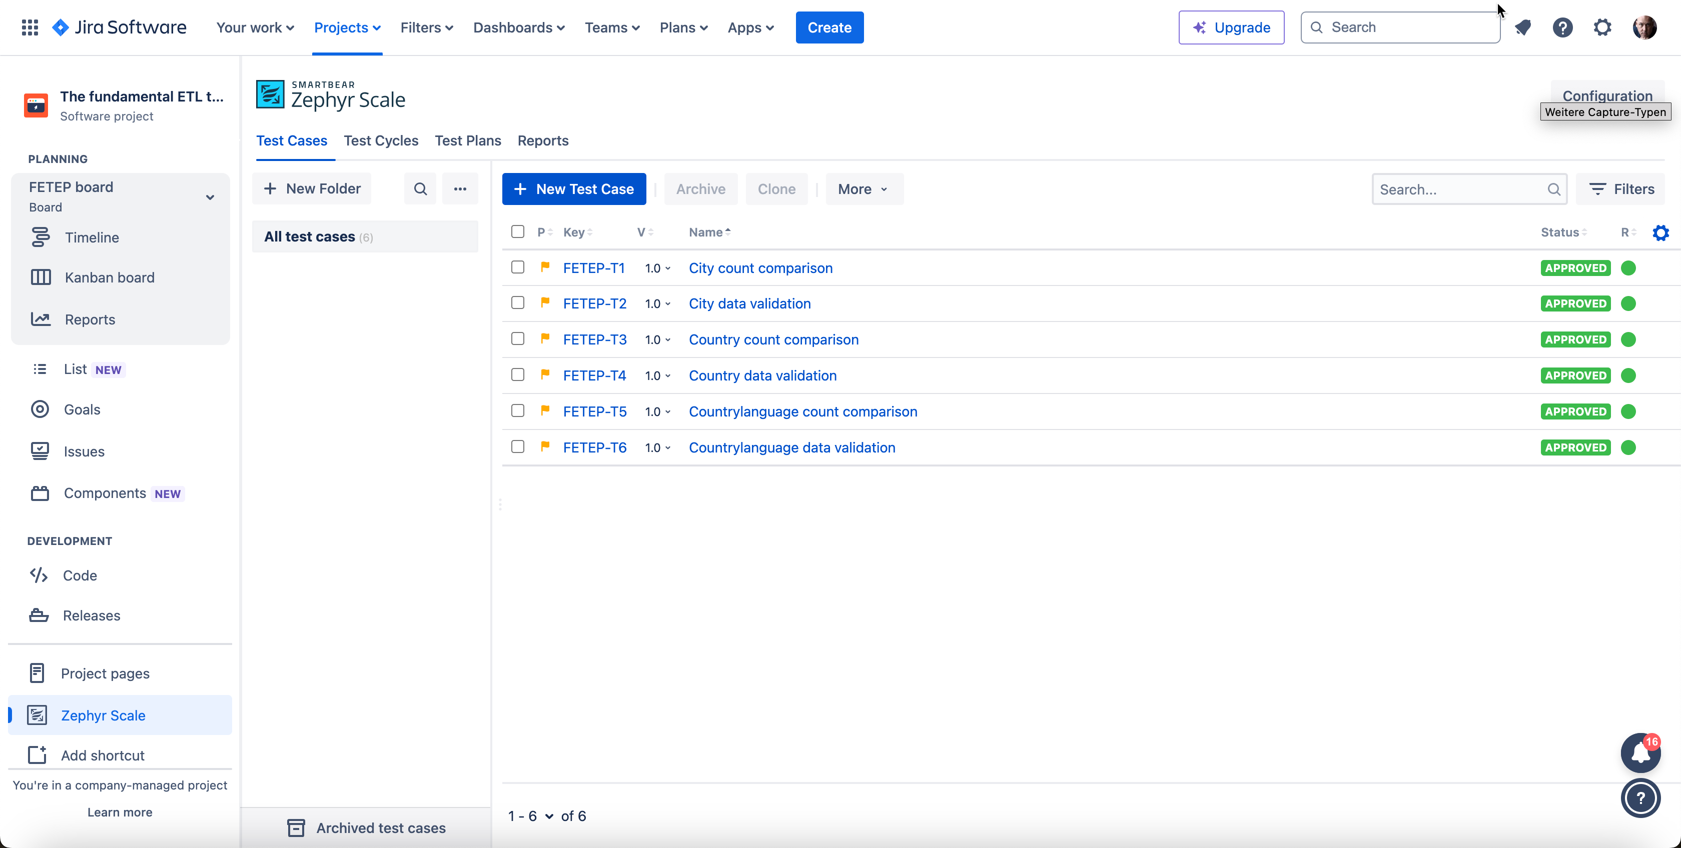Viewport: 1681px width, 848px height.
Task: Expand the Your work dropdown
Action: (x=255, y=27)
